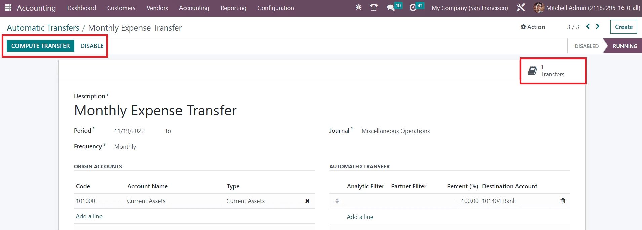Open the My Company (San Francisco) switcher

(469, 8)
